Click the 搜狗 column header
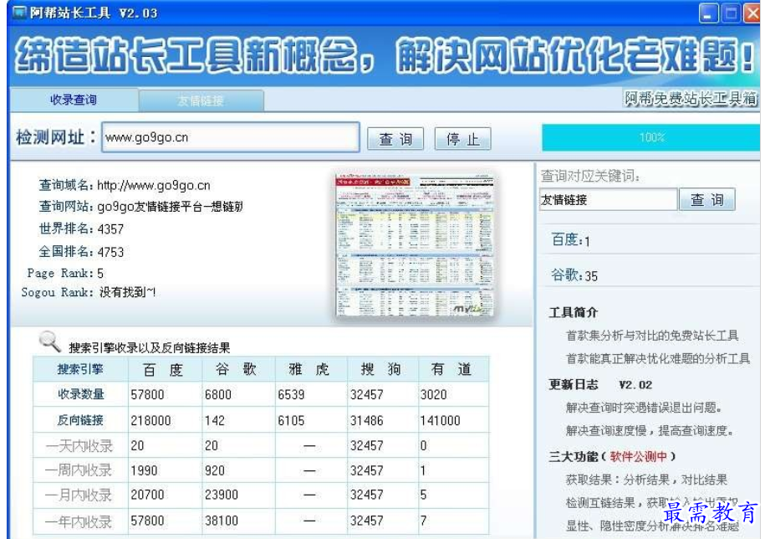This screenshot has height=539, width=765. click(381, 369)
